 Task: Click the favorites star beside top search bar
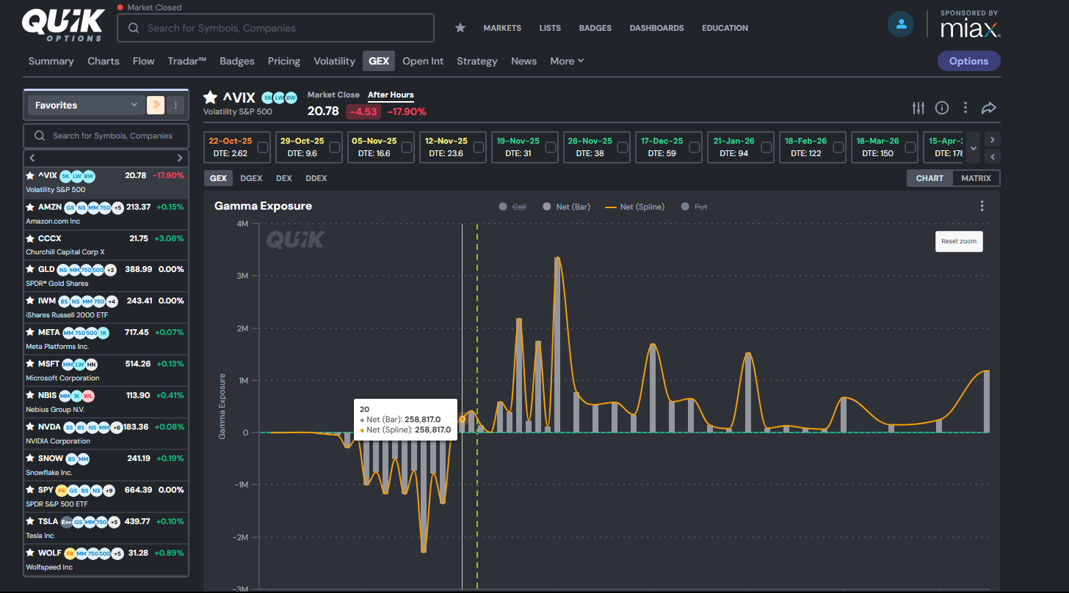pyautogui.click(x=460, y=28)
